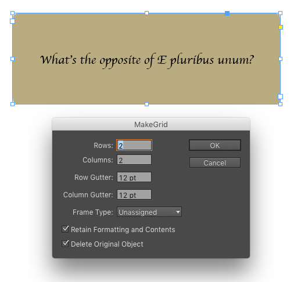Select the top-center resize handle of the frame
The height and width of the screenshot is (282, 294).
coord(146,13)
